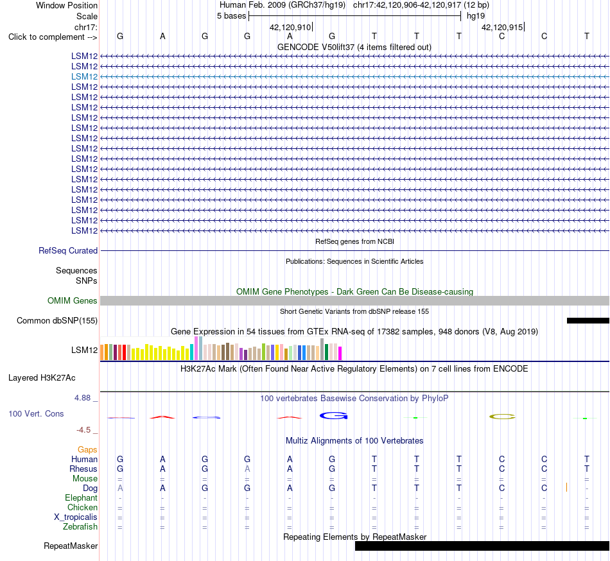
Task: Click the magenta bar in the GTEx chart
Action: (x=340, y=354)
